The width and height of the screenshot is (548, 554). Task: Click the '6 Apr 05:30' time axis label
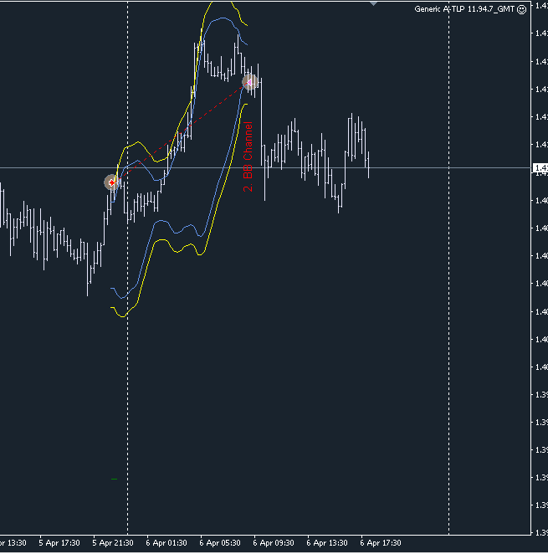(x=220, y=542)
